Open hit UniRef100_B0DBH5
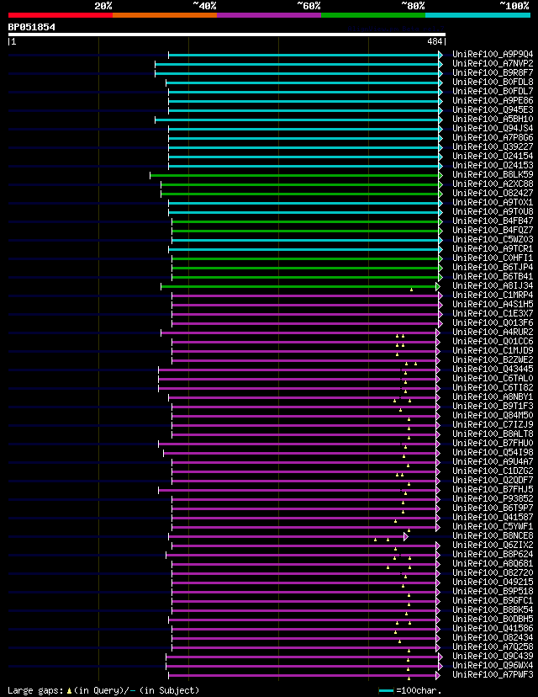The width and height of the screenshot is (538, 697). 493,620
